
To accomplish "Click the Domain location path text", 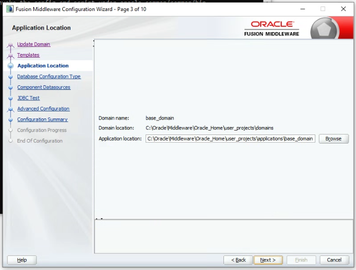I will click(x=209, y=128).
